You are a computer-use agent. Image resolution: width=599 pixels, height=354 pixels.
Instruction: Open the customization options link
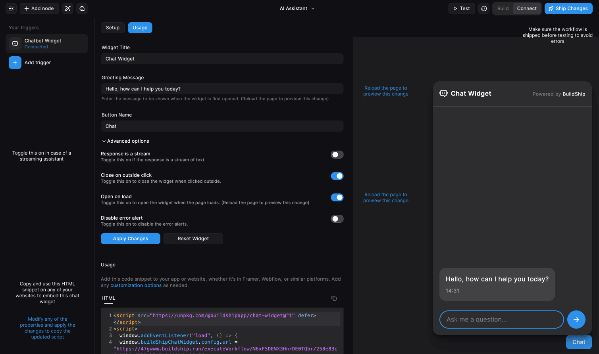click(x=136, y=285)
